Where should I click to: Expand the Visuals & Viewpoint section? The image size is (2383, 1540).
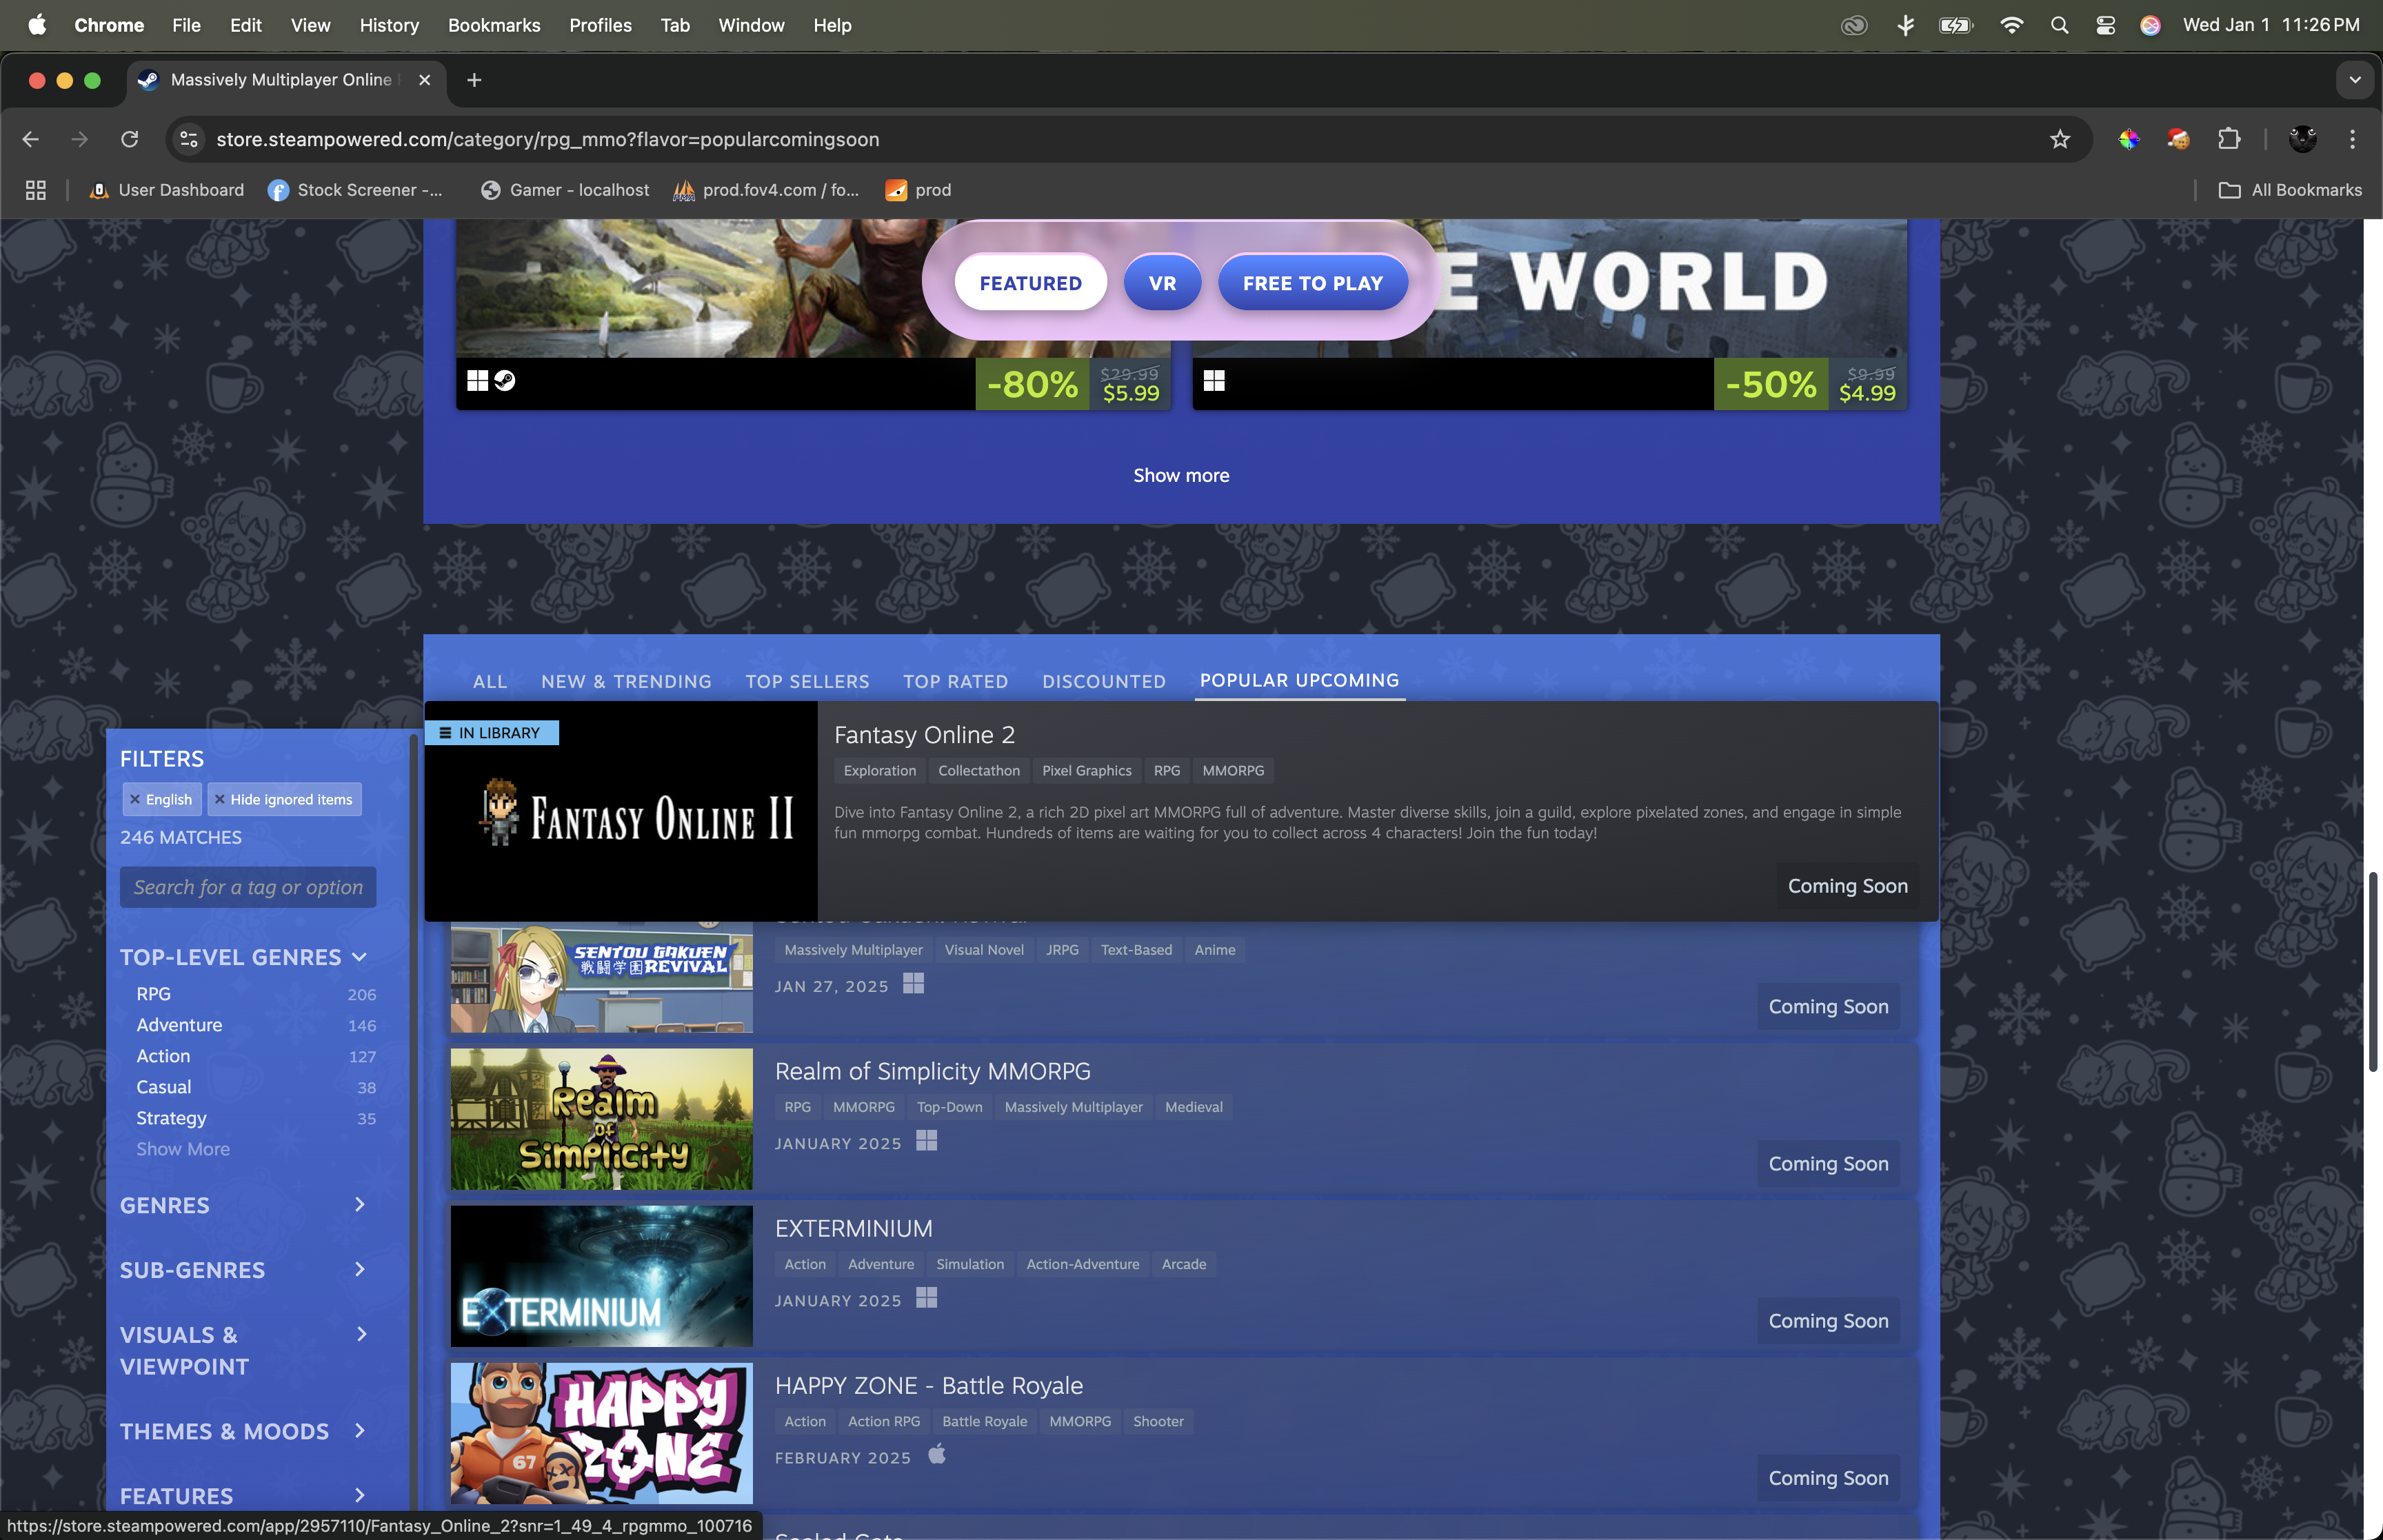(244, 1350)
